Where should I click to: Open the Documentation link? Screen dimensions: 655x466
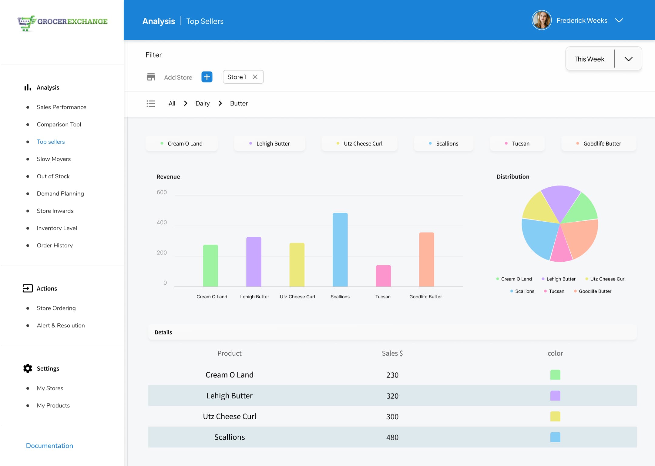[x=49, y=446]
